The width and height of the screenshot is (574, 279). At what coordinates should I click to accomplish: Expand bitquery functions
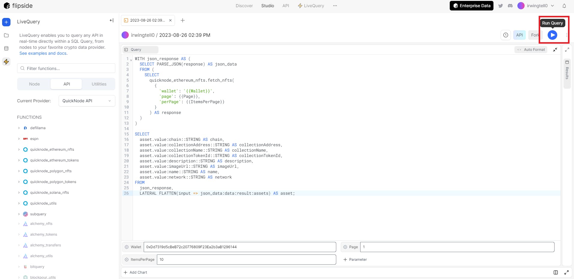point(19,267)
